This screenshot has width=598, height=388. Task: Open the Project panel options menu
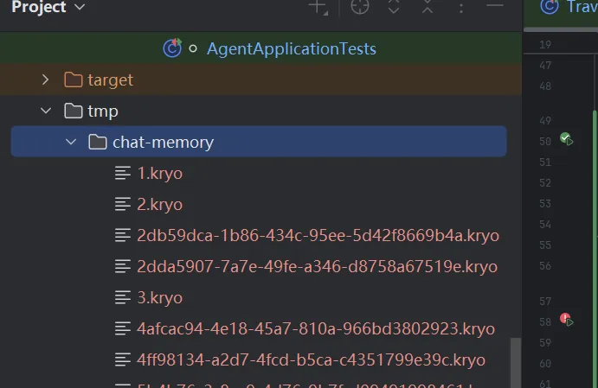461,8
